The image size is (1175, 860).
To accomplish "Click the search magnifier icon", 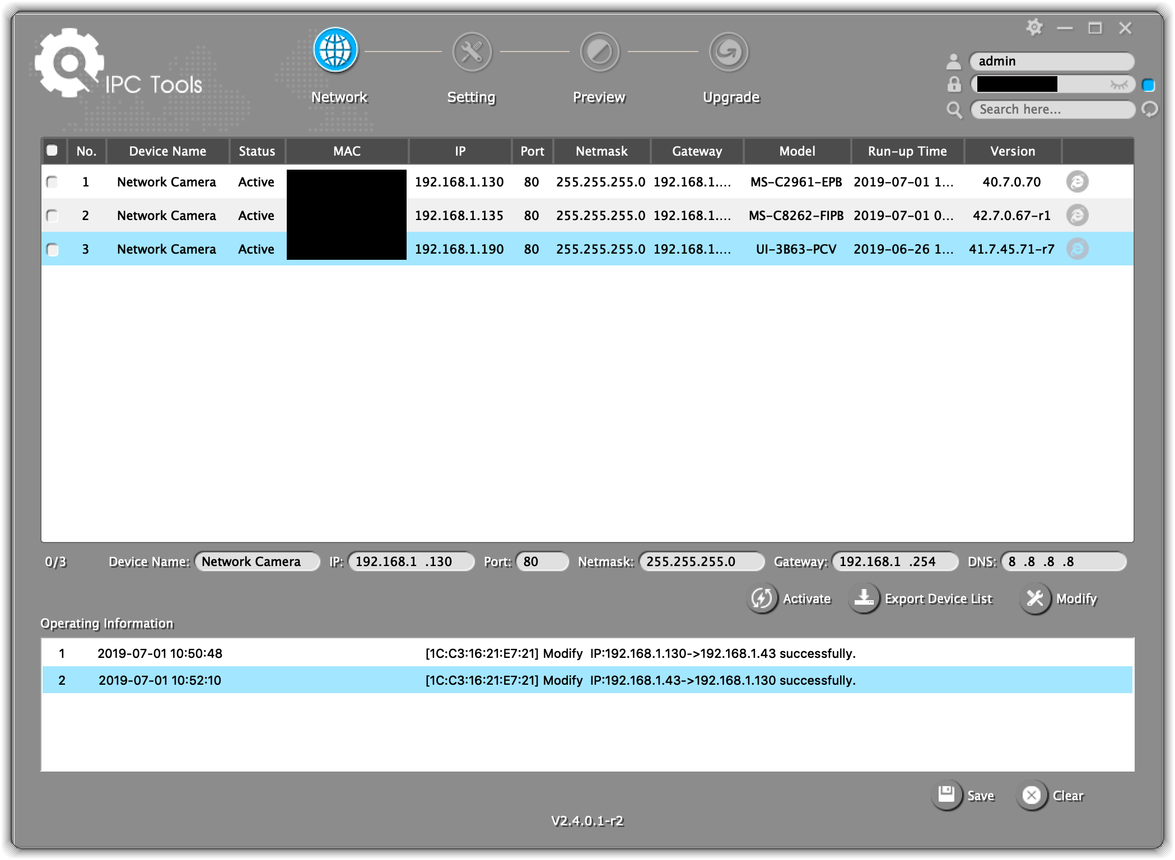I will 954,110.
